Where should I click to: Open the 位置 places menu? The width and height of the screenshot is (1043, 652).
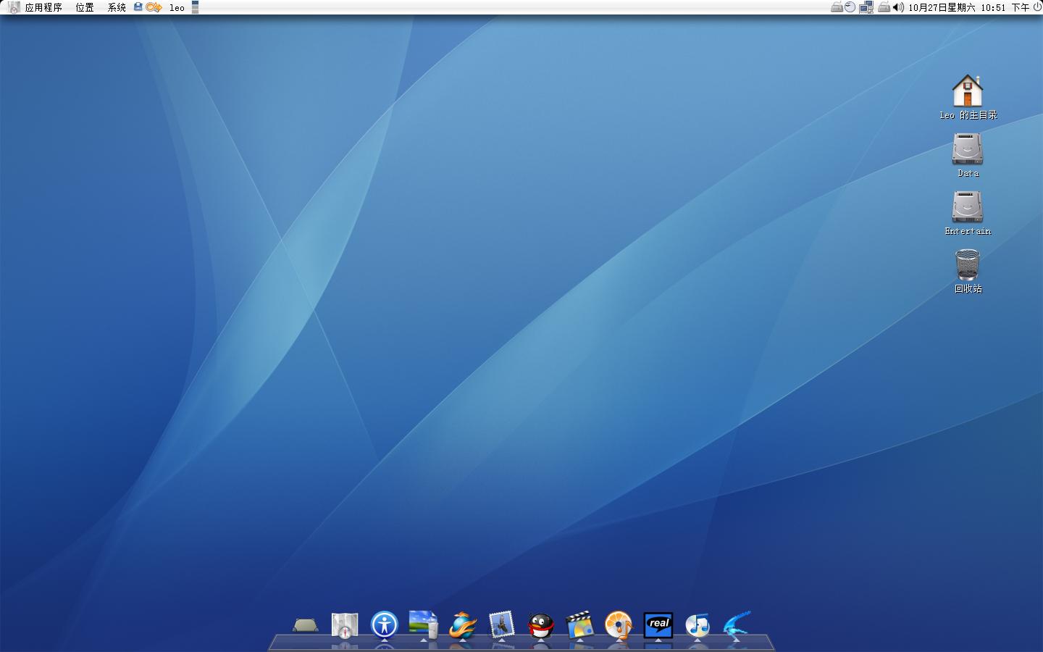[x=85, y=7]
